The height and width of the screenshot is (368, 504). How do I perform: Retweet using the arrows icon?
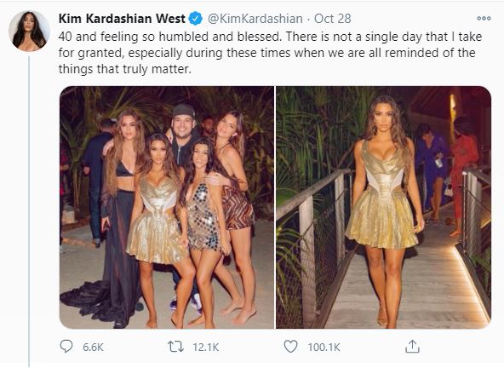coord(176,347)
